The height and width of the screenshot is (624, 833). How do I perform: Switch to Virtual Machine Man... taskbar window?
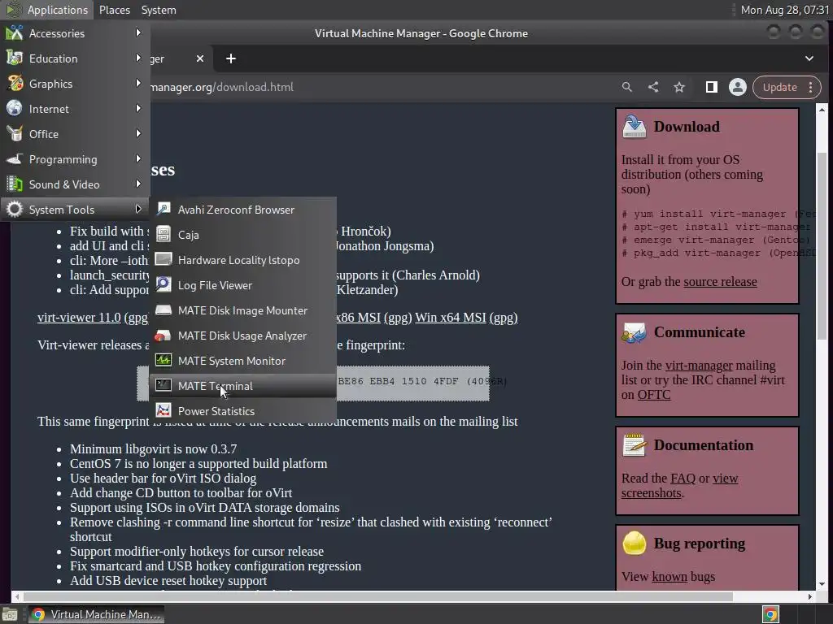click(x=96, y=614)
